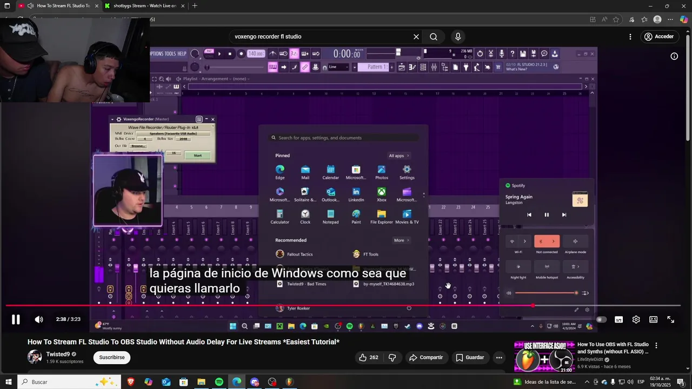Toggle subtitles in the video player

tap(618, 319)
